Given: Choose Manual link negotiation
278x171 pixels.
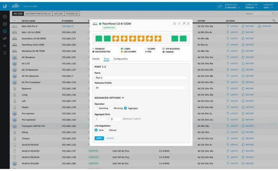Looking at the screenshot, I should coord(107,130).
